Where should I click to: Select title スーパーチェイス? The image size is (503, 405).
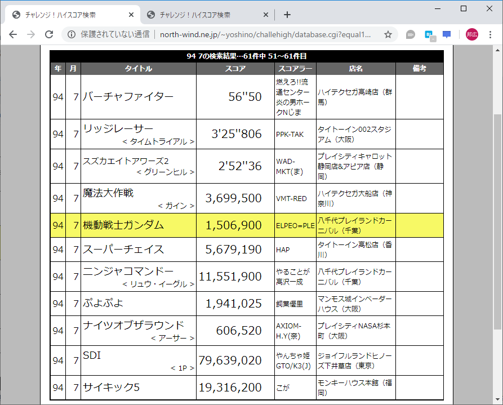(123, 250)
